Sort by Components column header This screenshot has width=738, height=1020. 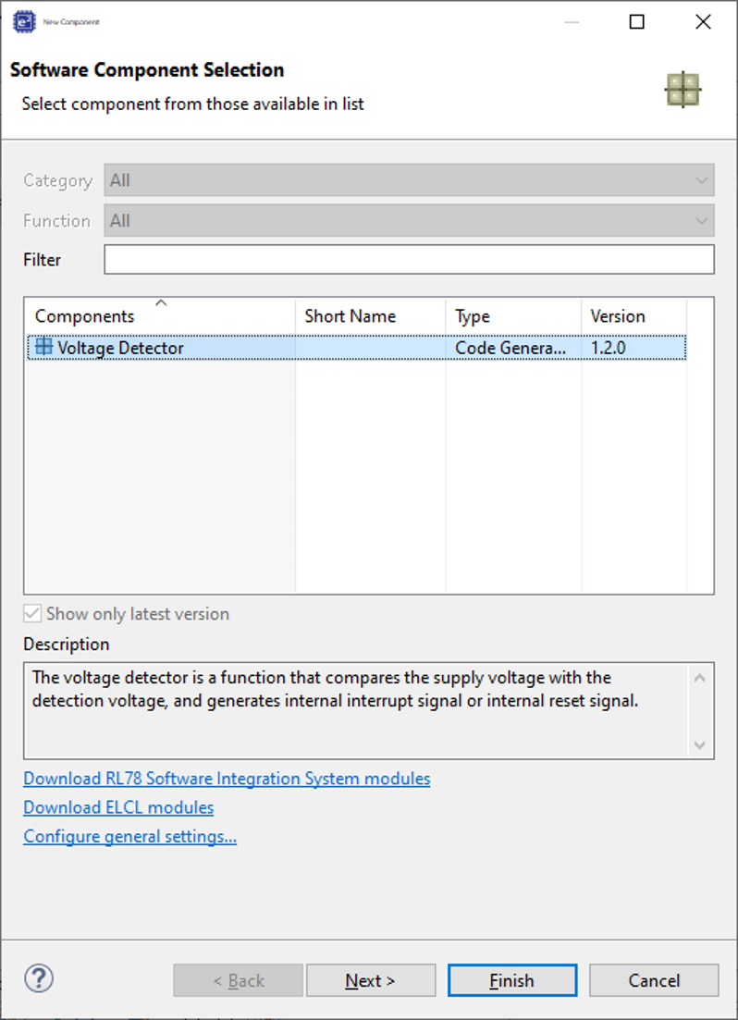pyautogui.click(x=159, y=316)
